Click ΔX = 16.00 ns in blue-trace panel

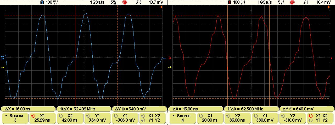tap(29, 109)
